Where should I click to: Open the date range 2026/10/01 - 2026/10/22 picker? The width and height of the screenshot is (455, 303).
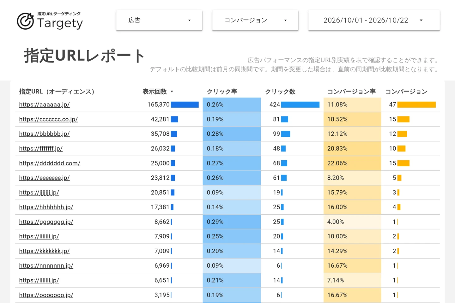click(374, 20)
